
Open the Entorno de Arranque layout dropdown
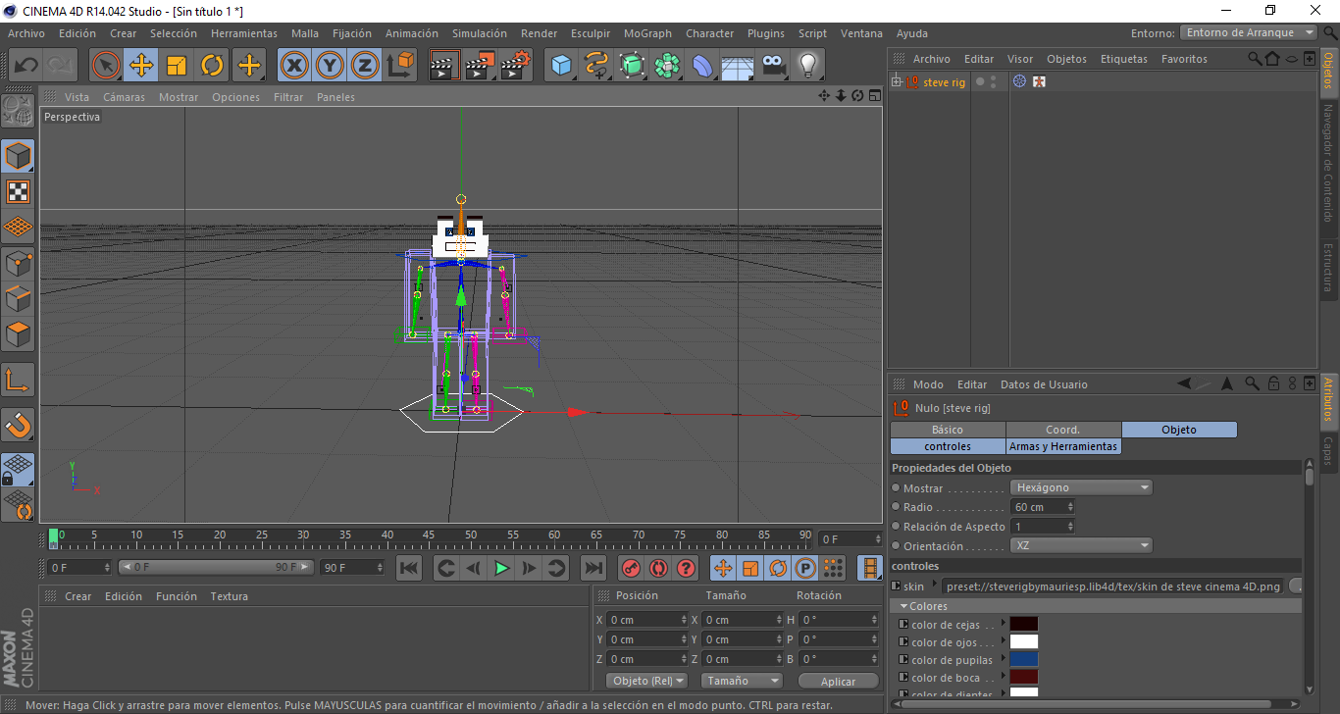tap(1249, 32)
